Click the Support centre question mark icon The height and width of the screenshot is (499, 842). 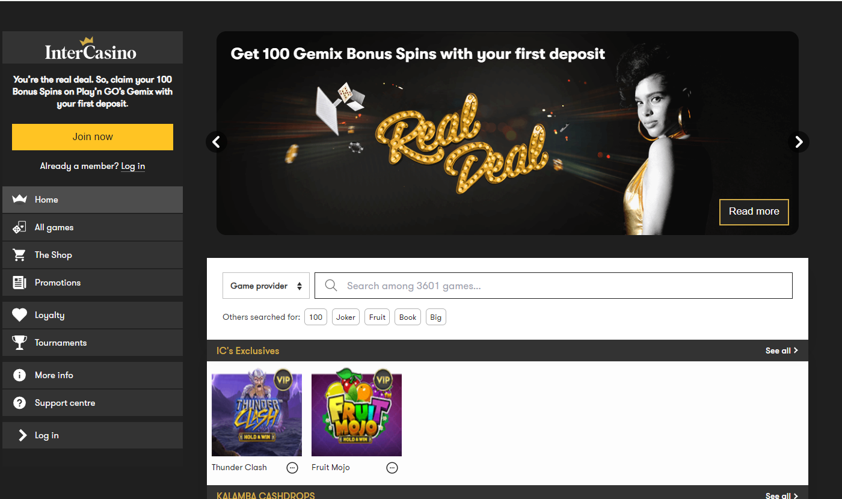pos(19,403)
